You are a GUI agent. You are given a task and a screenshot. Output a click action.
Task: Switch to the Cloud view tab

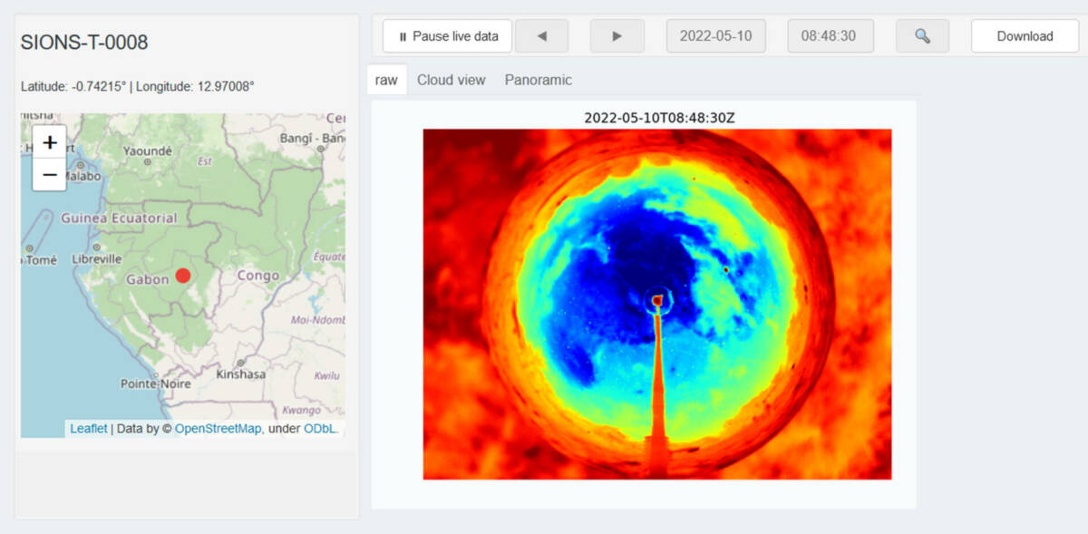(451, 80)
